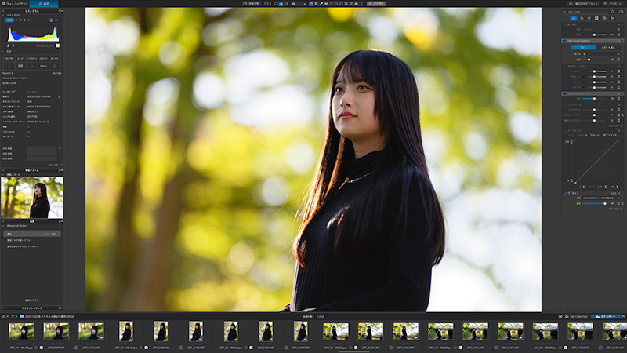Edit the capture date with pencil icon
The height and width of the screenshot is (353, 627).
(60, 96)
